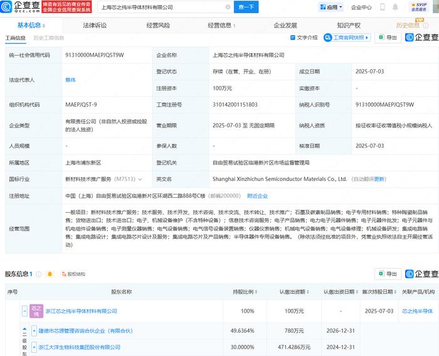Select the 历史工商信息 sub-tab
This screenshot has height=356, width=439.
click(49, 38)
